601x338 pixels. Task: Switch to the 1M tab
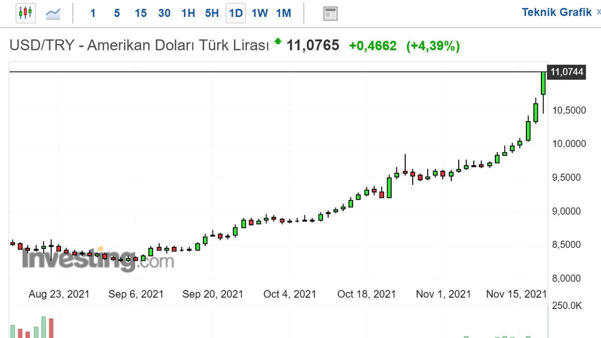coord(283,13)
